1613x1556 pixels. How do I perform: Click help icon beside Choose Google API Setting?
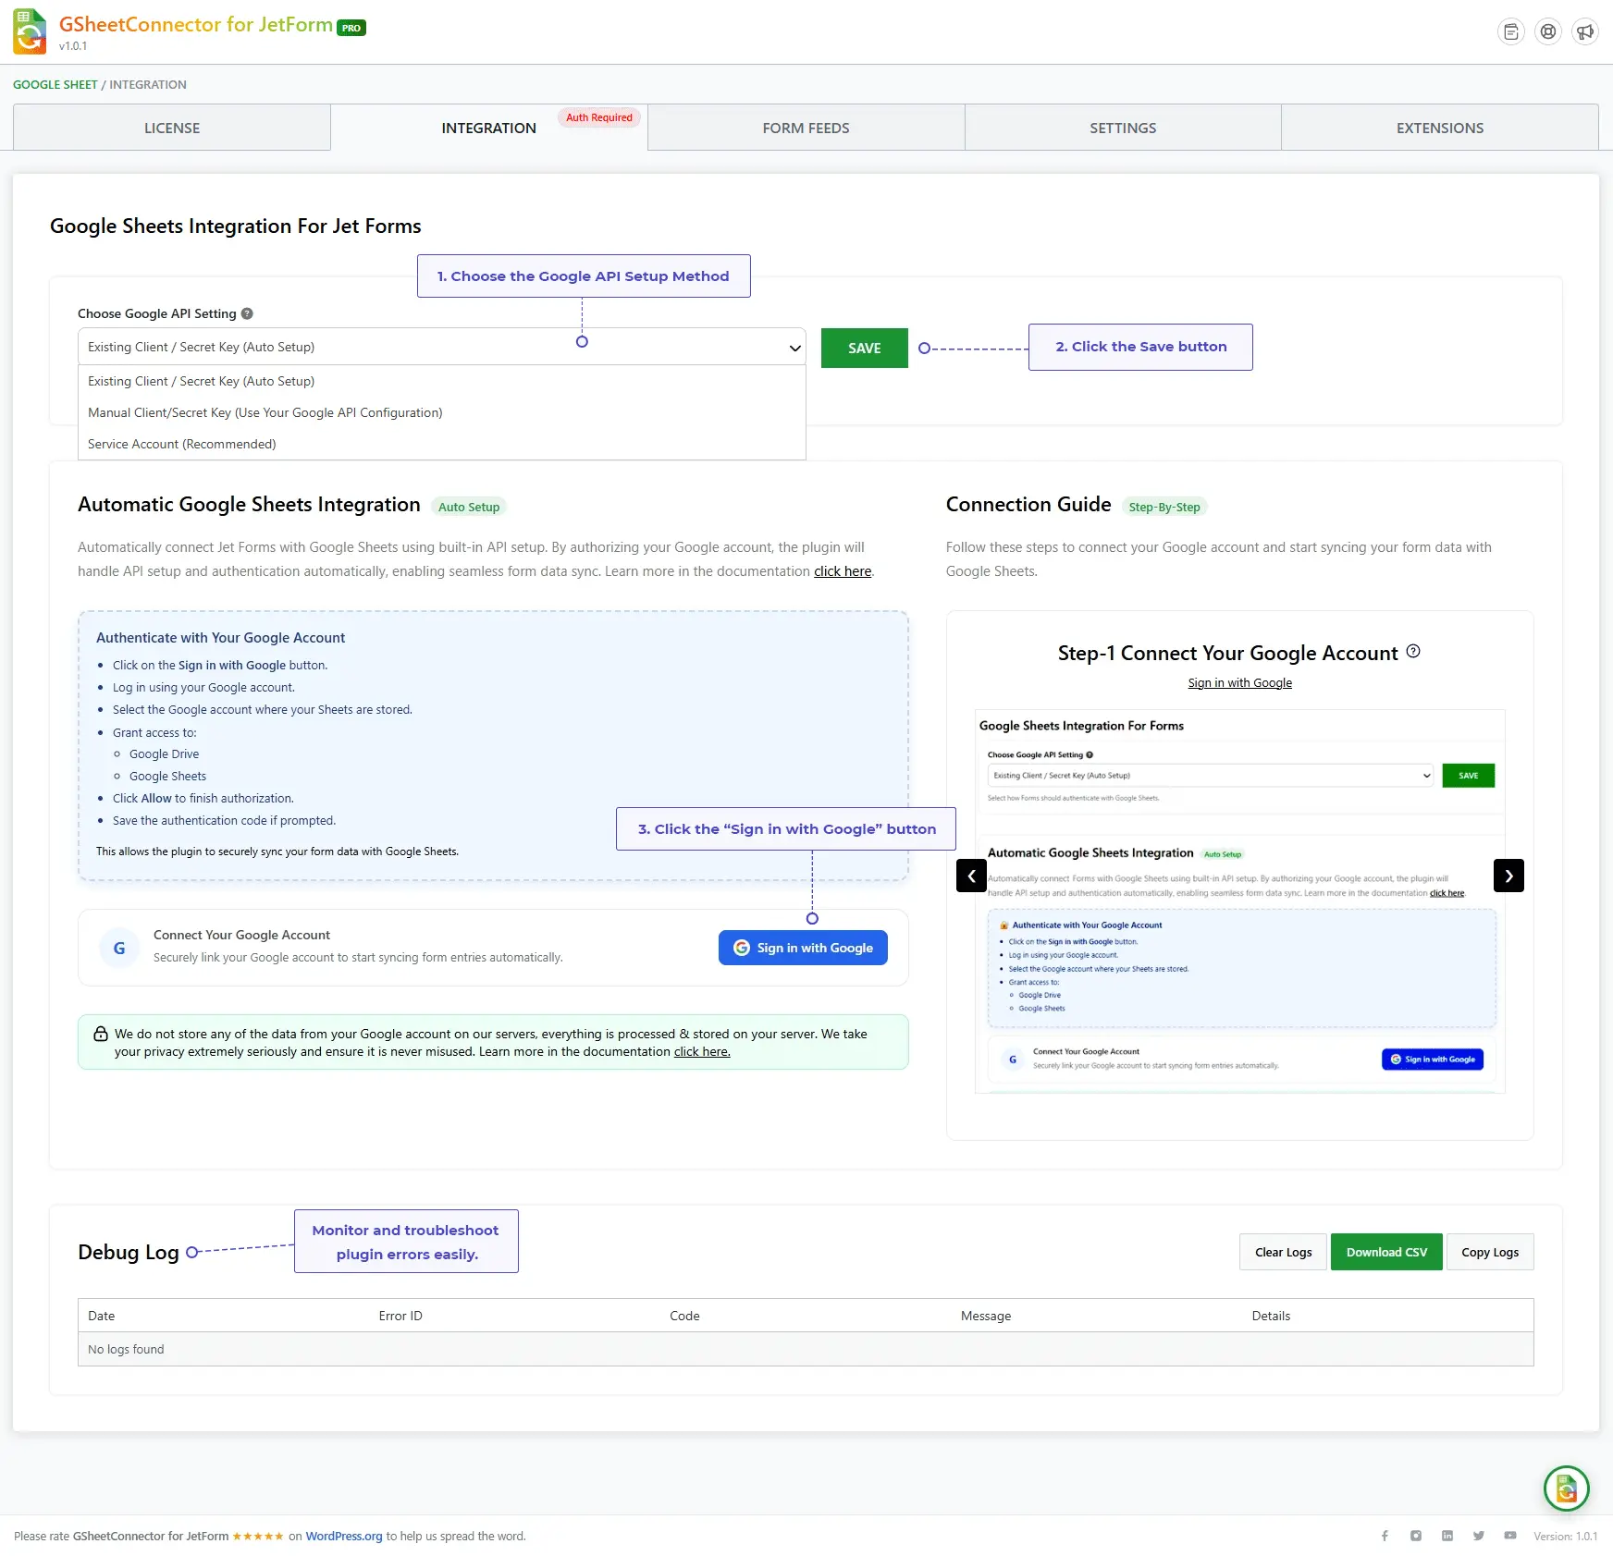(x=247, y=313)
